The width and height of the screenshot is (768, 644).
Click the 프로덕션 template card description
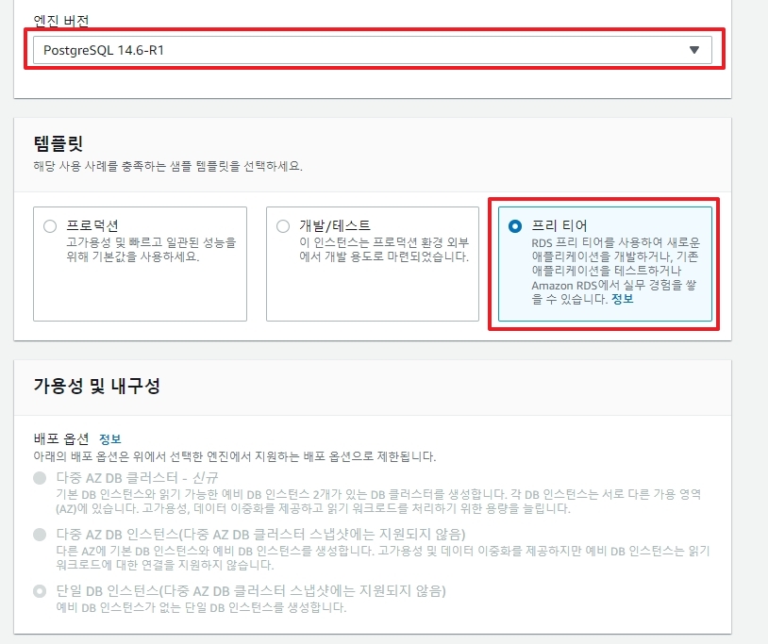click(151, 250)
